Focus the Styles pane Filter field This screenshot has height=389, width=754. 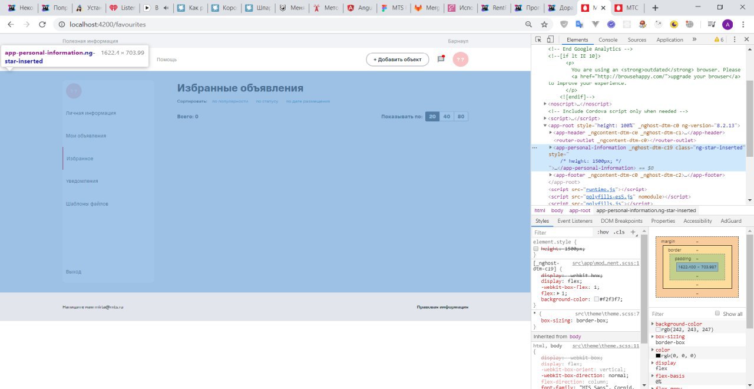[563, 232]
